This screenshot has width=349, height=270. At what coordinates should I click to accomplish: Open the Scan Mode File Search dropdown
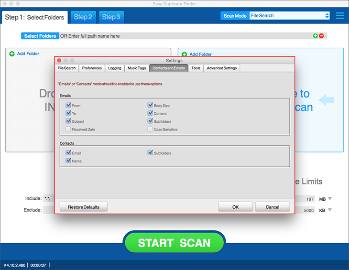point(289,16)
